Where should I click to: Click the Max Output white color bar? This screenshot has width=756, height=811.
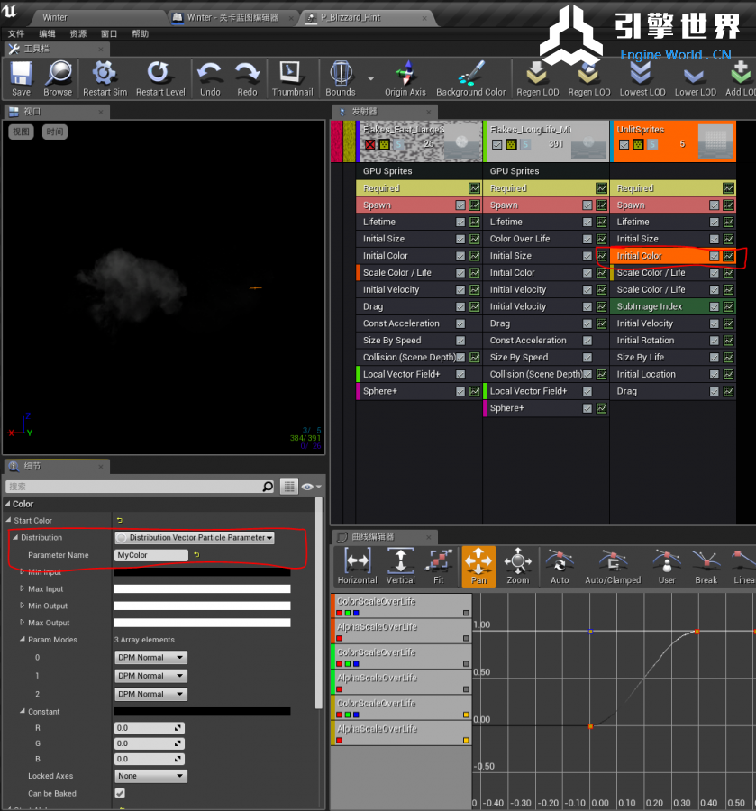click(202, 623)
